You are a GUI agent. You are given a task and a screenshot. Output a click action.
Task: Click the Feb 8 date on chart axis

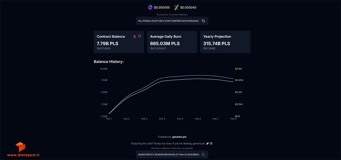[x=233, y=119]
